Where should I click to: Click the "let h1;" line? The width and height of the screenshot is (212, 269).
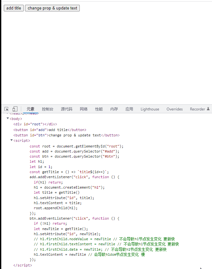37,161
